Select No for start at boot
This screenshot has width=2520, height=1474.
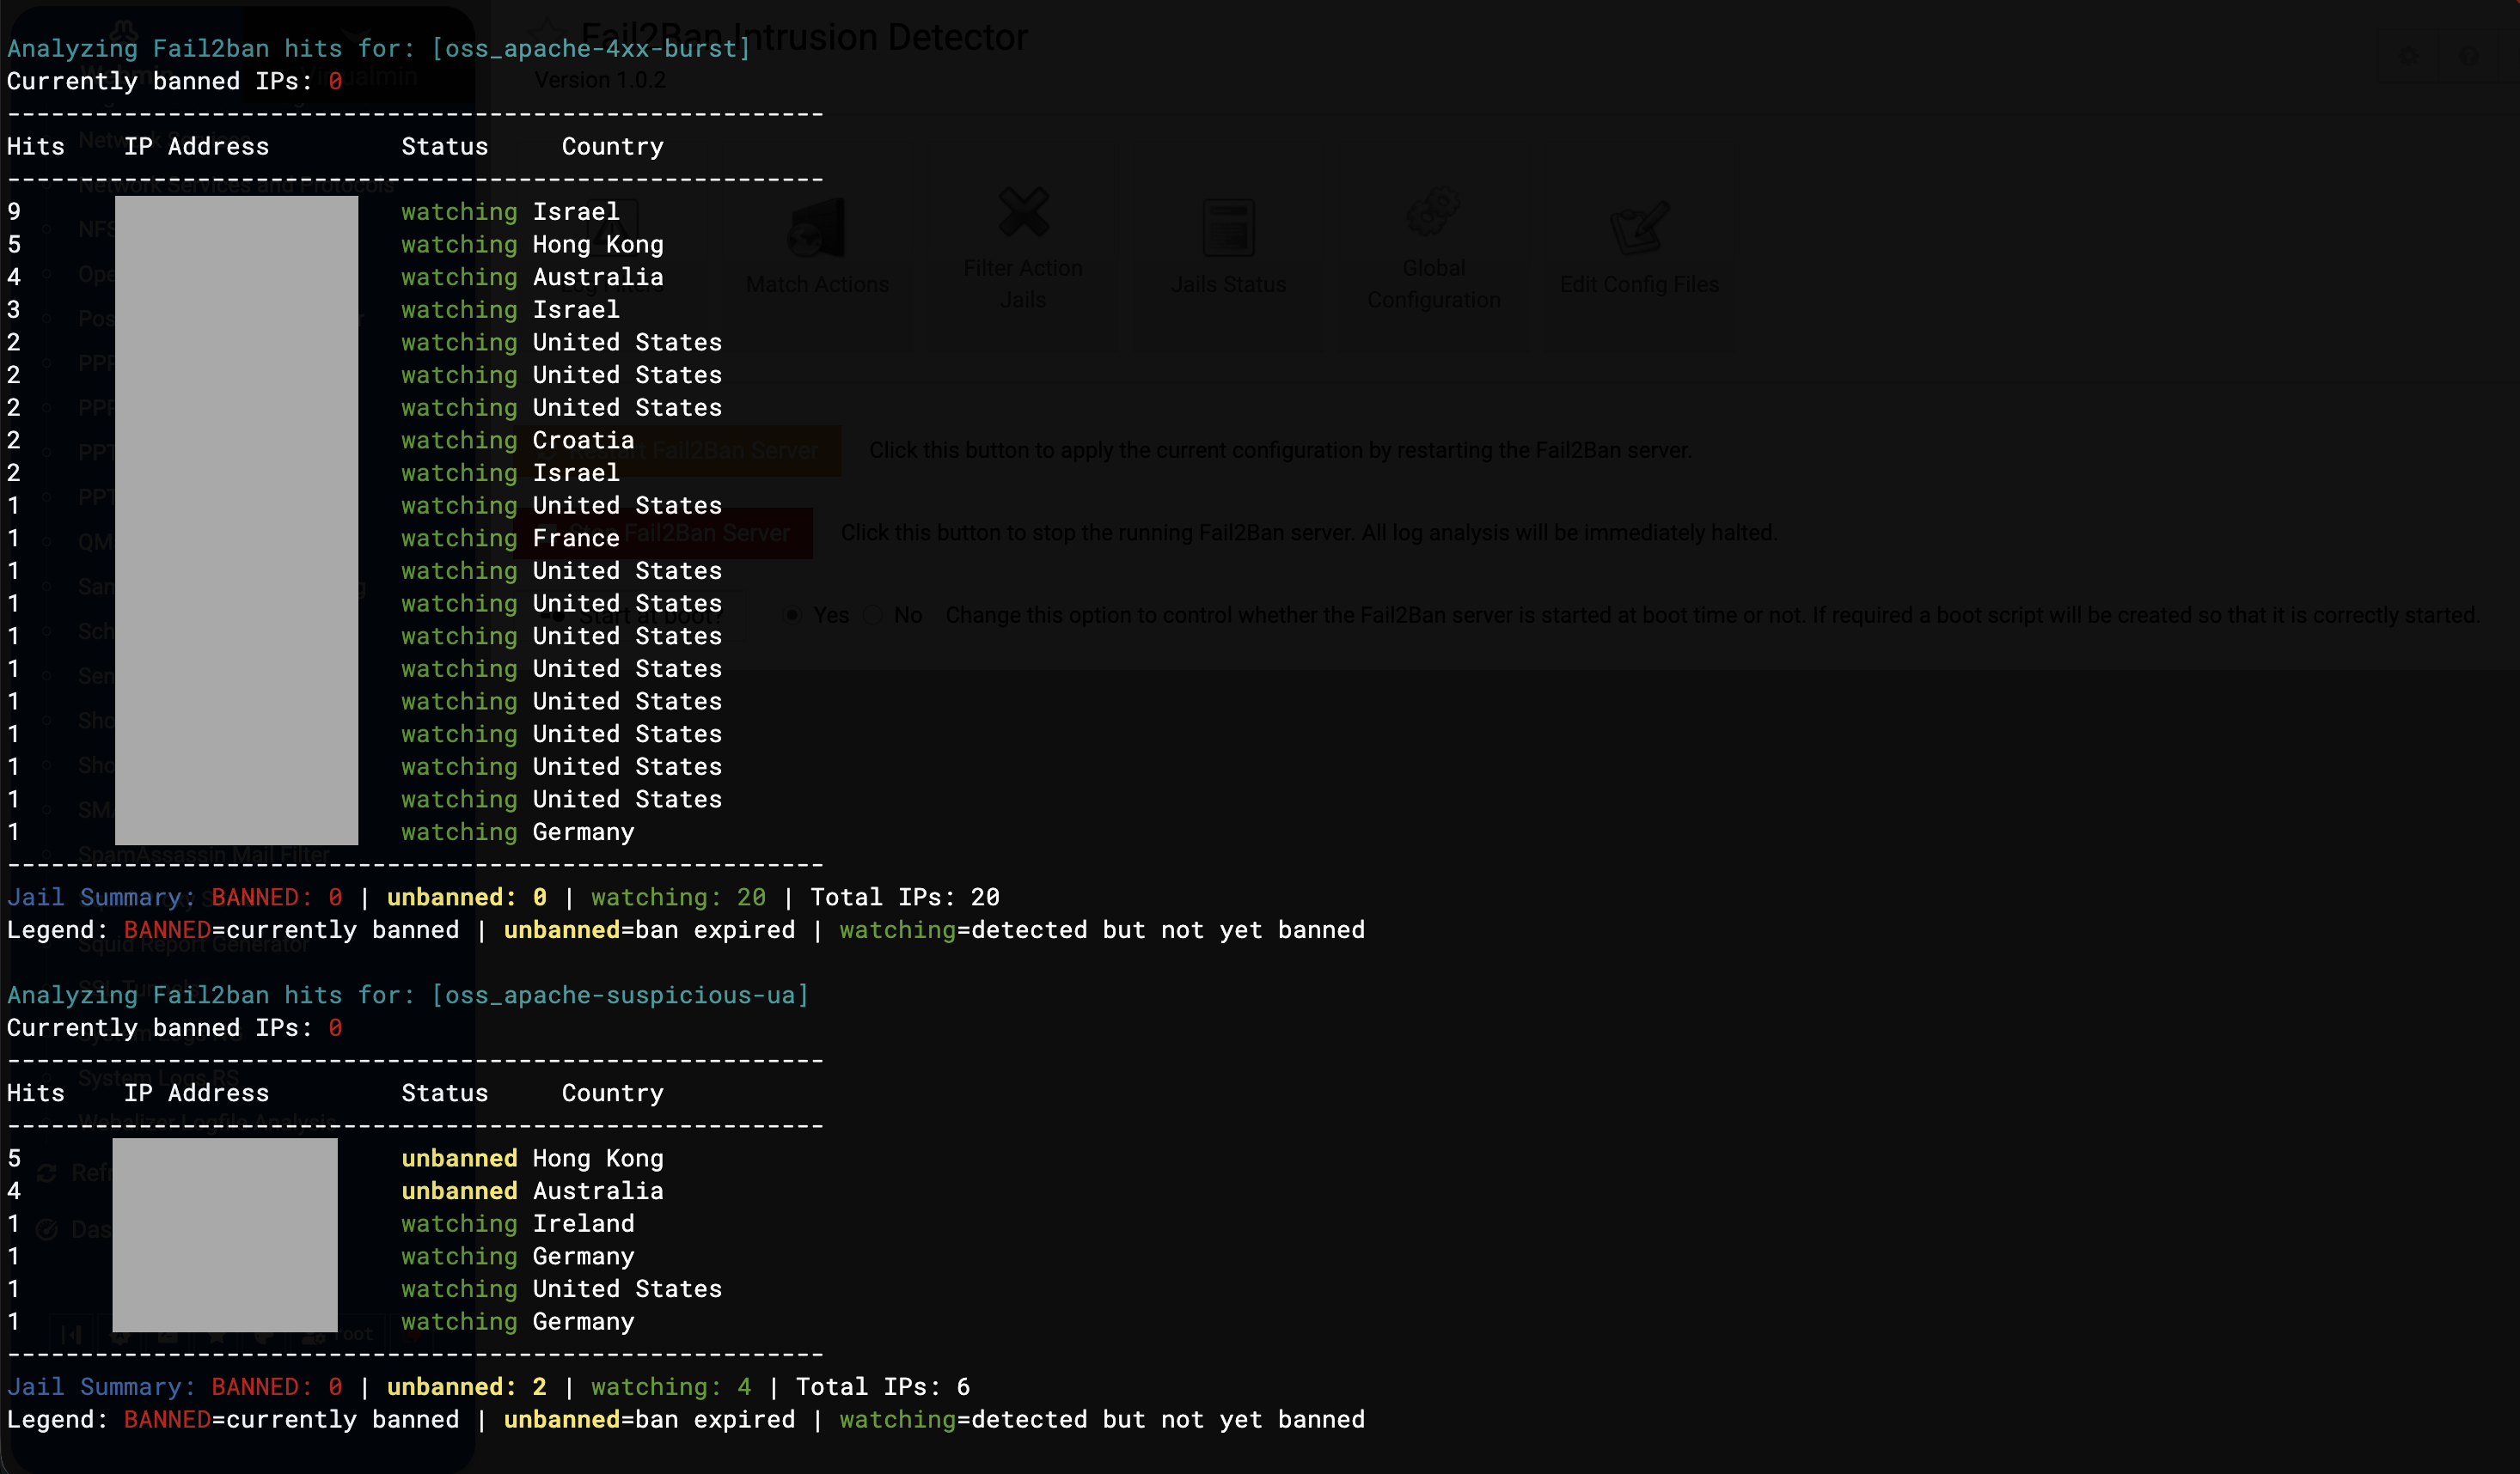(873, 614)
